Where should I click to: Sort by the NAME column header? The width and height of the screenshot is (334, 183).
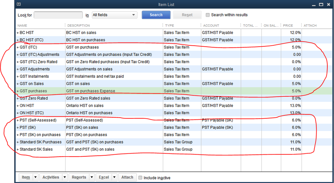coord(22,25)
